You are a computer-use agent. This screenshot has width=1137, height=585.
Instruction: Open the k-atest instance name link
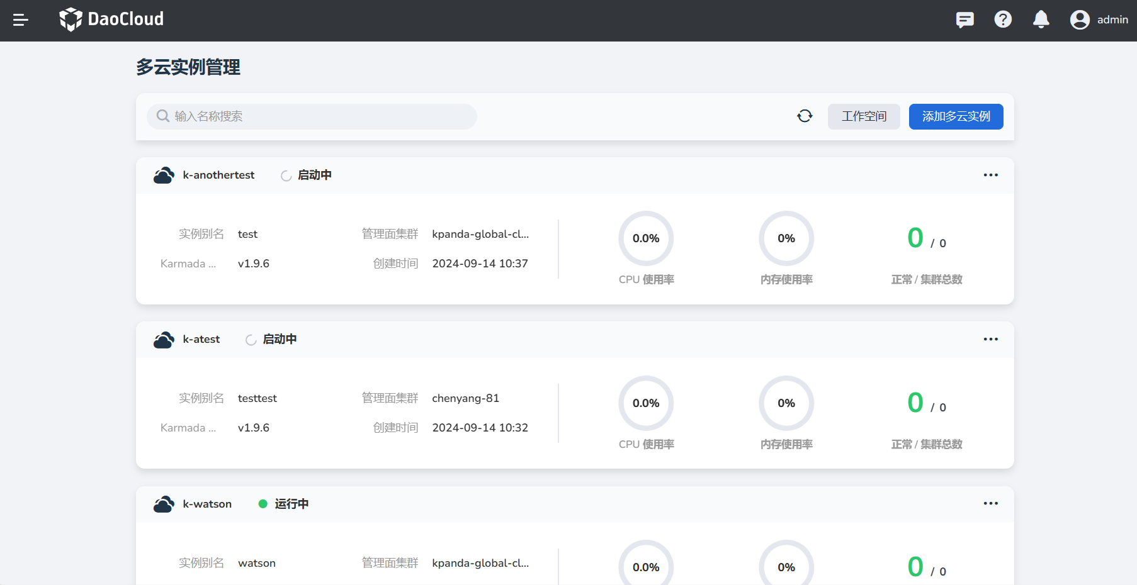tap(201, 340)
